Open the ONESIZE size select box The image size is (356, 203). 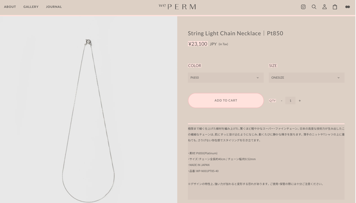(303, 78)
